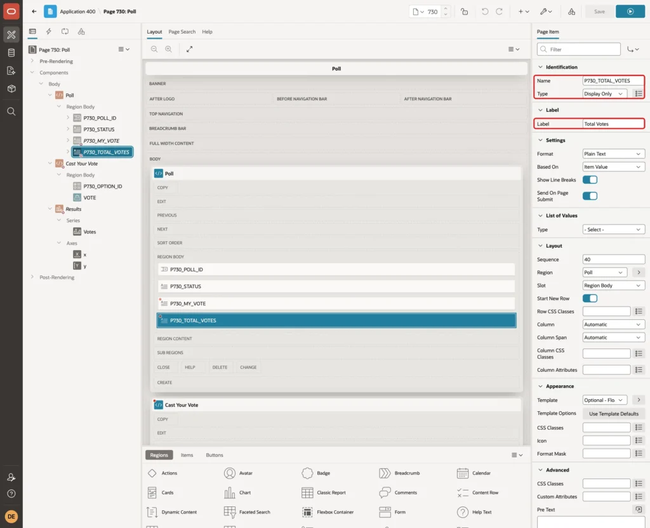Open the Format dropdown showing Plain Text
This screenshot has height=528, width=650.
[x=613, y=154]
